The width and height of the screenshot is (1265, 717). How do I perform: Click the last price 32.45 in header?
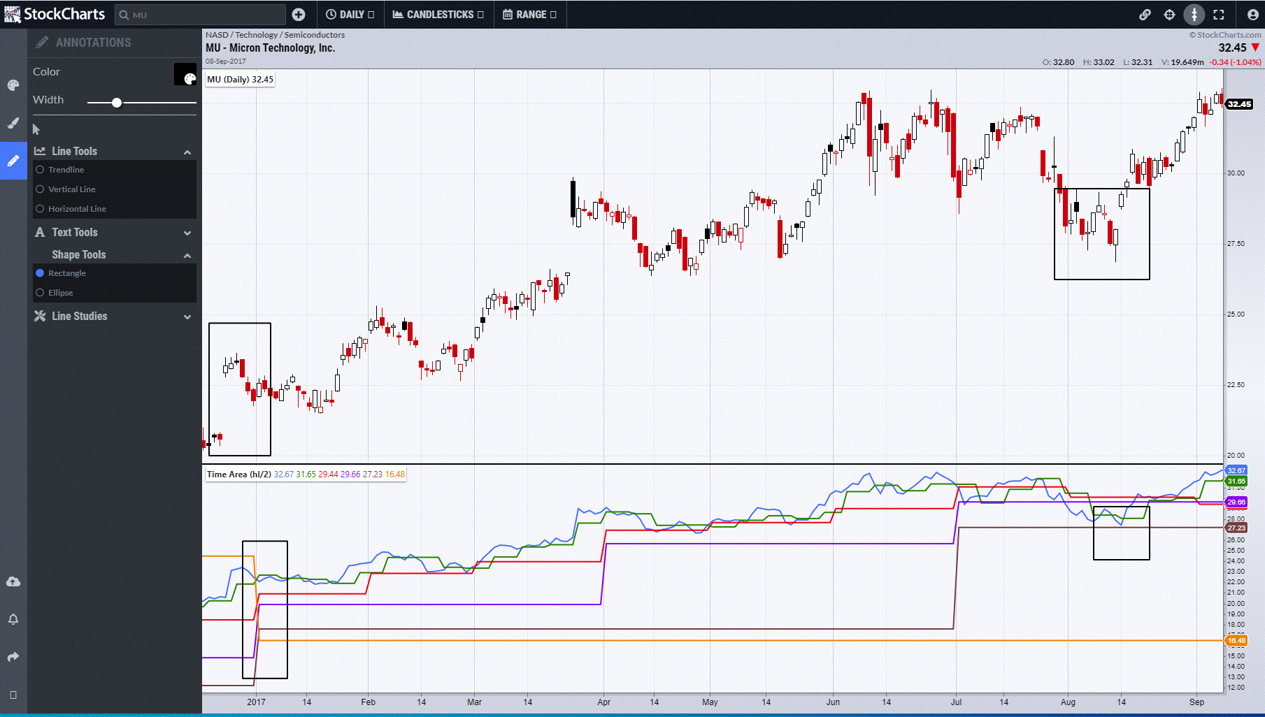pyautogui.click(x=1232, y=48)
